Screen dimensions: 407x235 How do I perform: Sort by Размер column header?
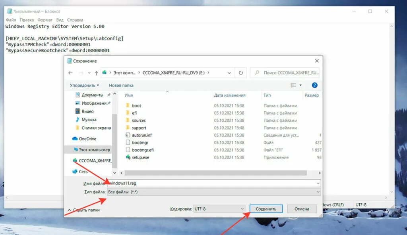click(312, 95)
